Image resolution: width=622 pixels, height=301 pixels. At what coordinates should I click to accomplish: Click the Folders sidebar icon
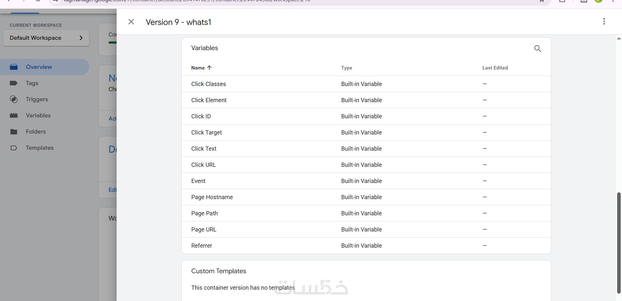click(14, 132)
